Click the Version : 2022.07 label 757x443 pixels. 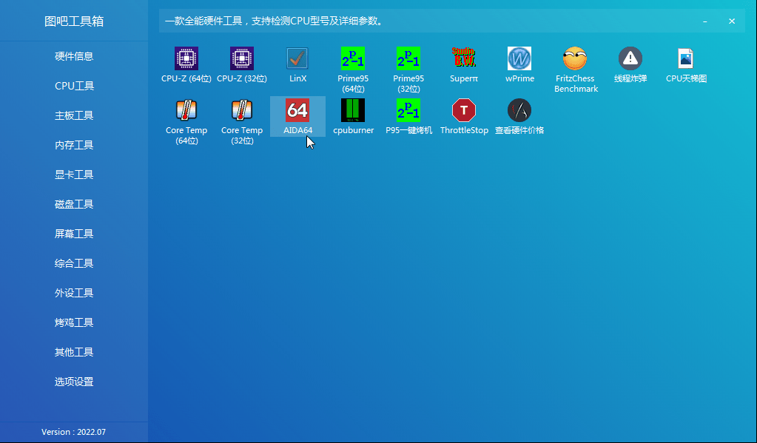73,432
